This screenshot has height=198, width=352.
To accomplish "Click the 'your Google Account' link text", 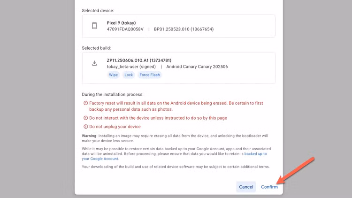I will (x=100, y=159).
